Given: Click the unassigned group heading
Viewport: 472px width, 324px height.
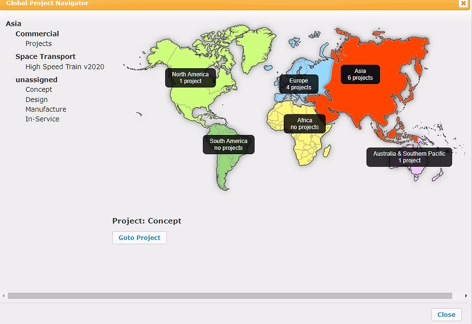Looking at the screenshot, I should (36, 80).
